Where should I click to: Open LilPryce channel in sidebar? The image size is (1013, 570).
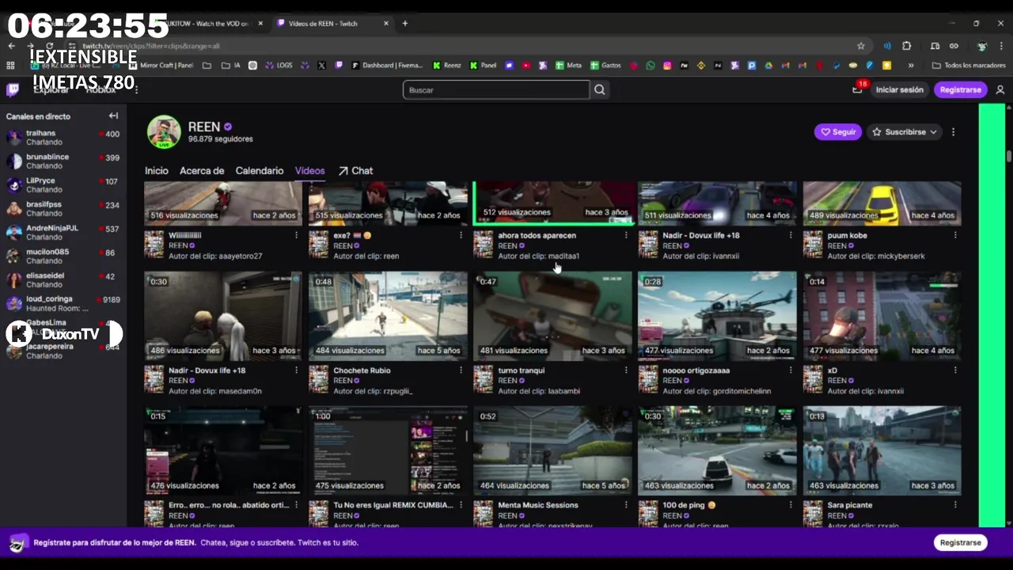(x=63, y=185)
